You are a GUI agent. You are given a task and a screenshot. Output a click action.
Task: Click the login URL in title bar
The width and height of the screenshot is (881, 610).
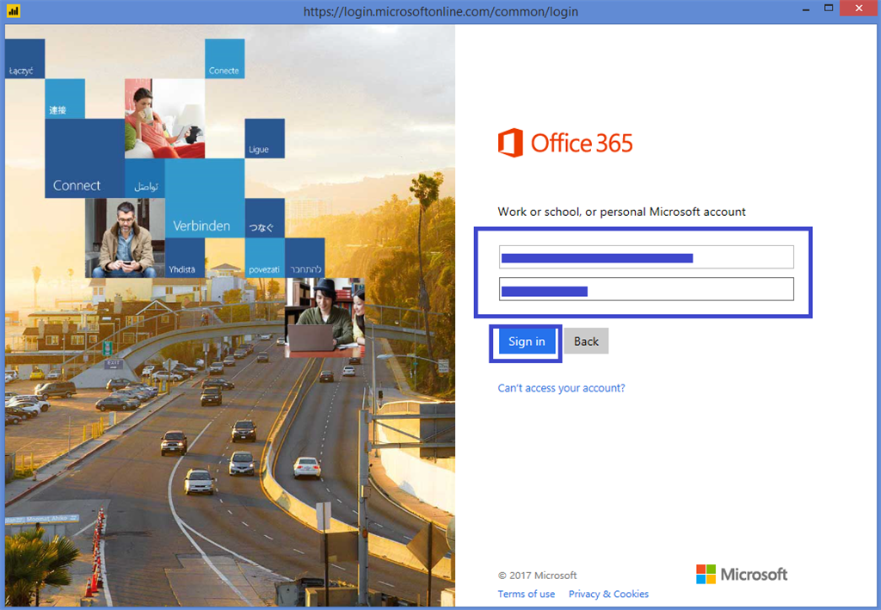[440, 11]
